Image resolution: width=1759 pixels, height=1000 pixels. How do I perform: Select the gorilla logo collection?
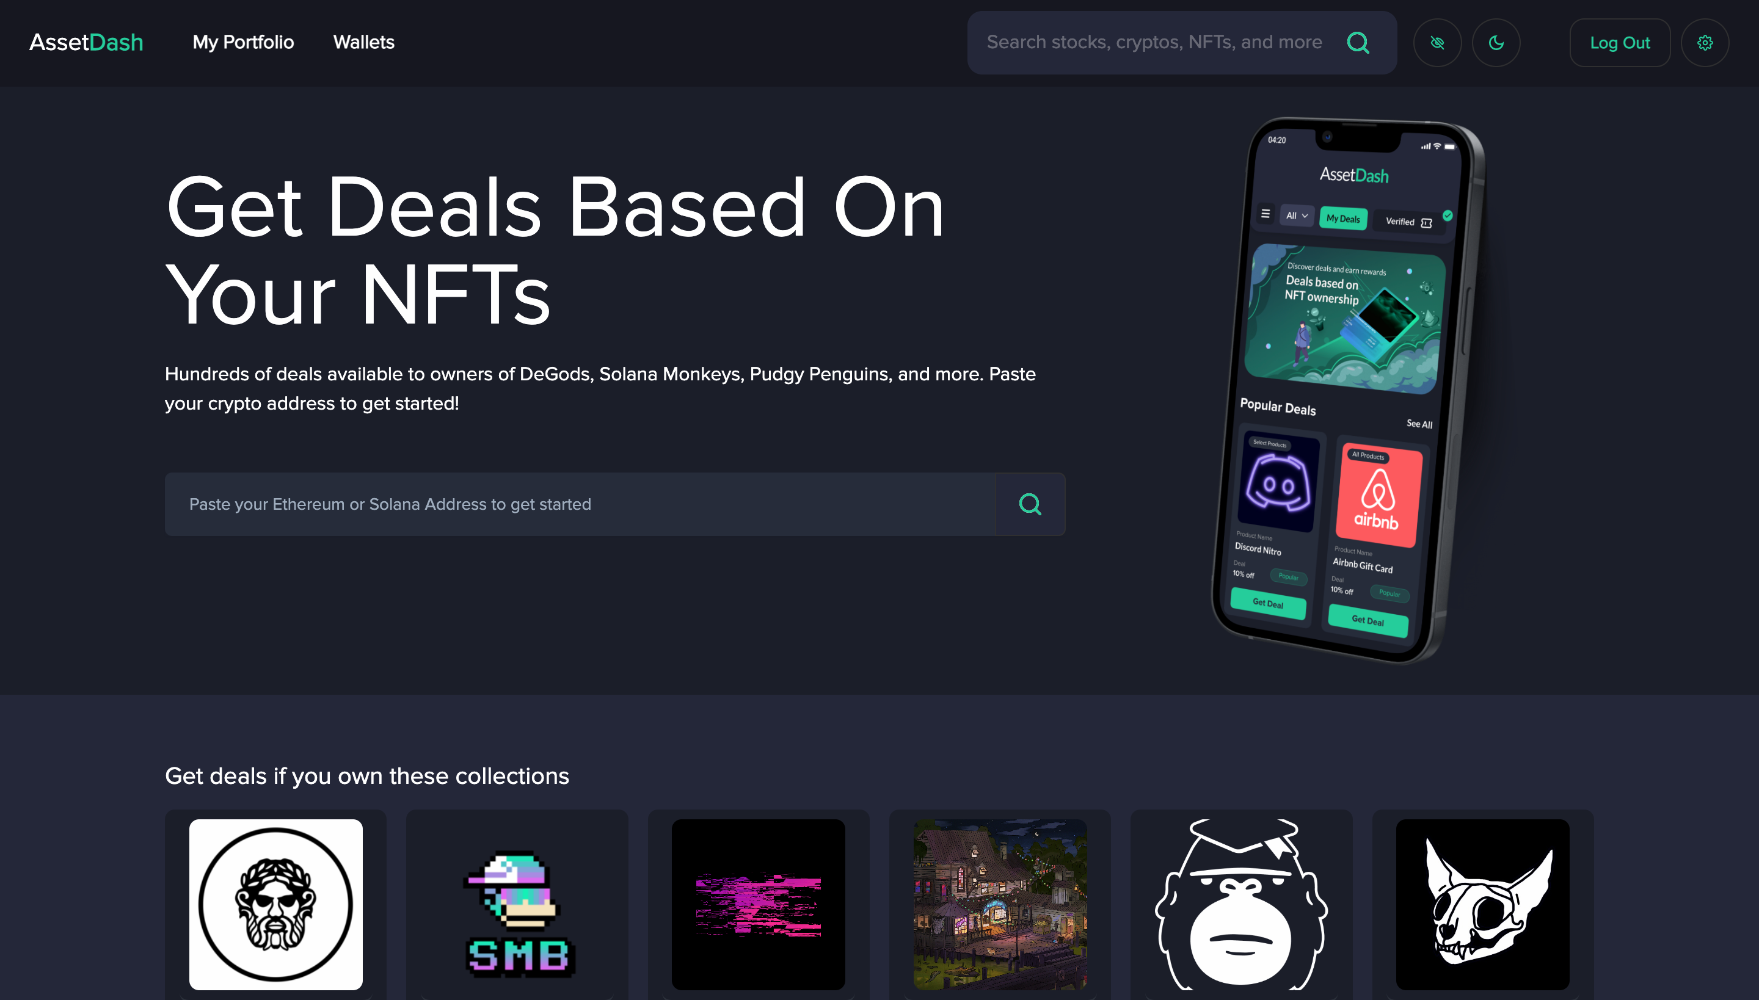1241,904
